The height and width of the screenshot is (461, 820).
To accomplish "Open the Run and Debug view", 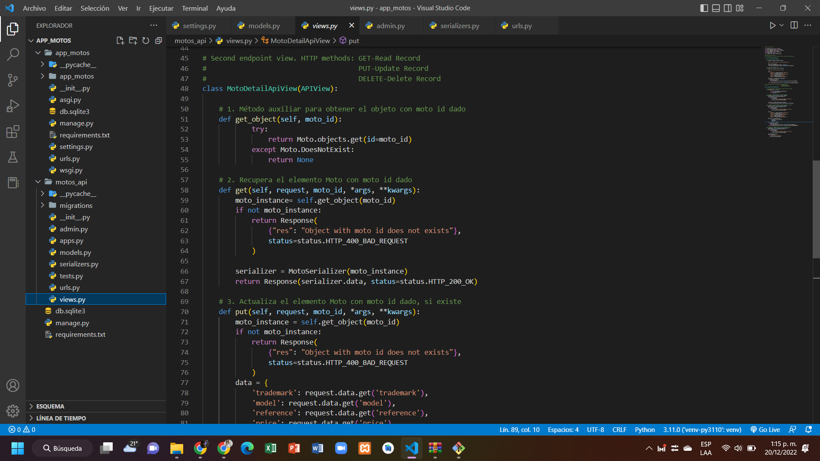I will click(x=13, y=105).
